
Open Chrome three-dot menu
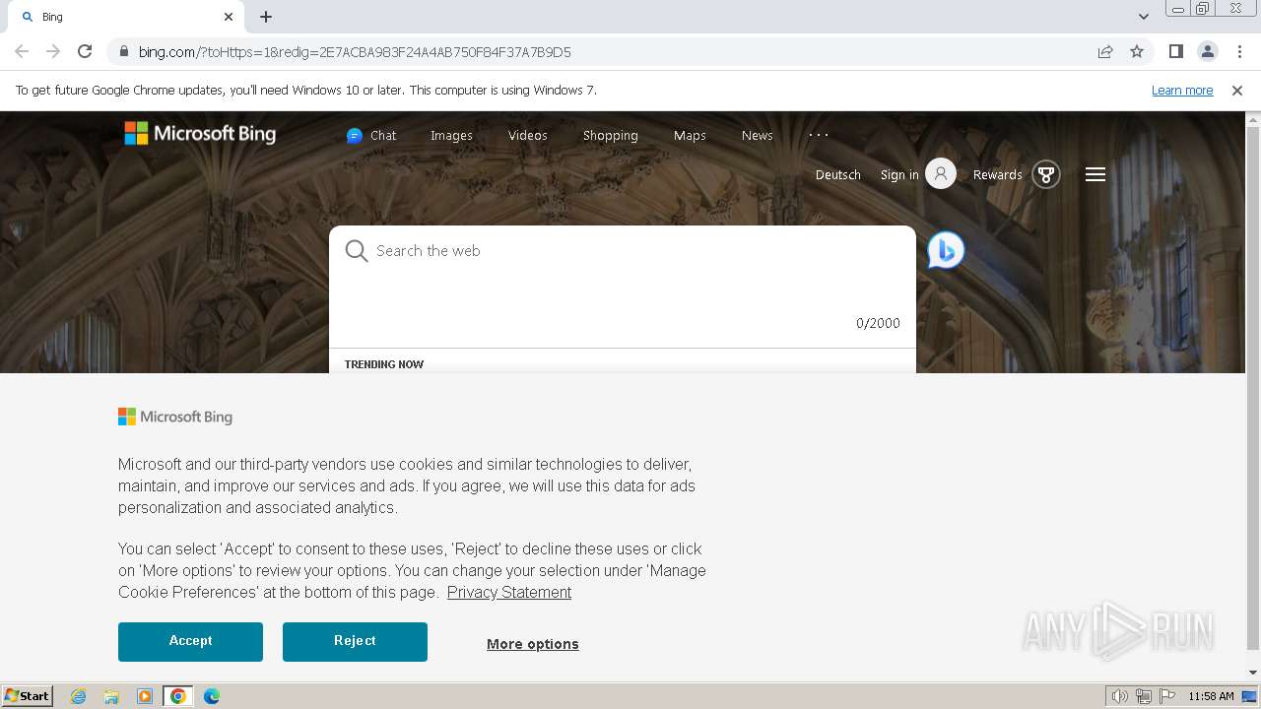pos(1239,51)
